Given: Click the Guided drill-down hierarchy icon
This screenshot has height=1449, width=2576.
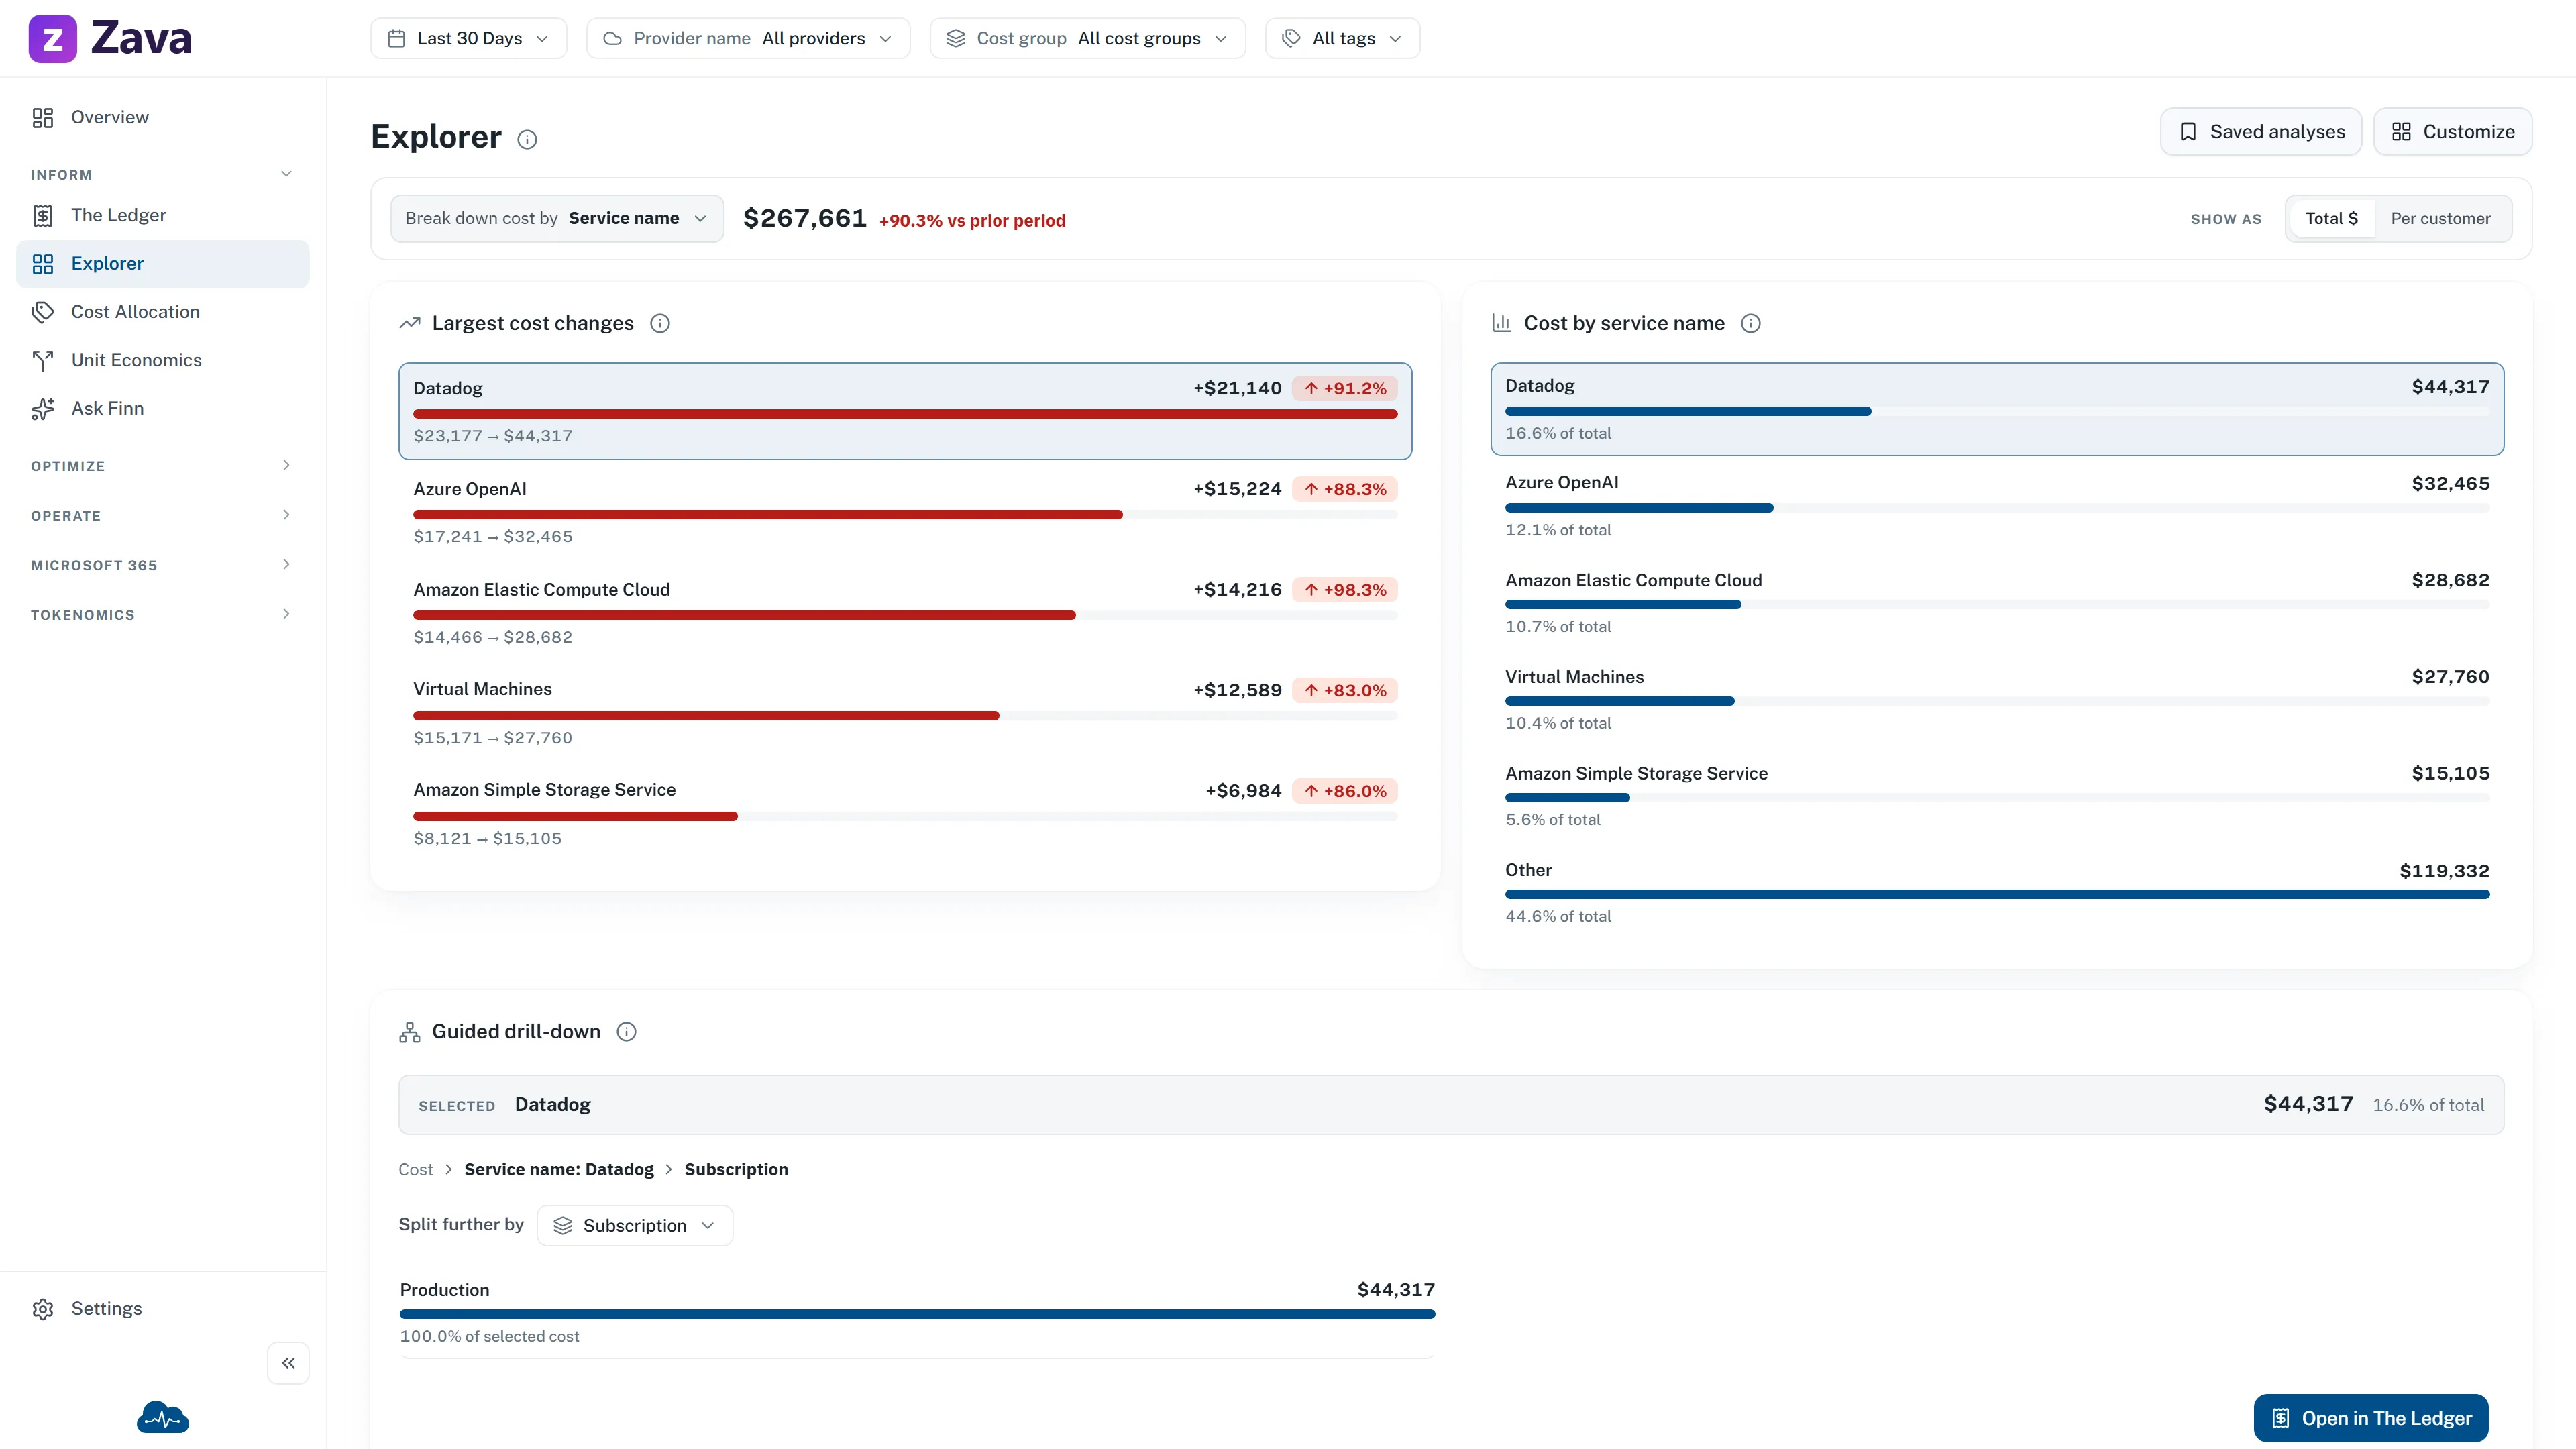Looking at the screenshot, I should (410, 1032).
